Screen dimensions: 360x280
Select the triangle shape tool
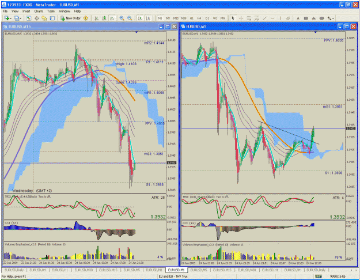tap(313, 18)
